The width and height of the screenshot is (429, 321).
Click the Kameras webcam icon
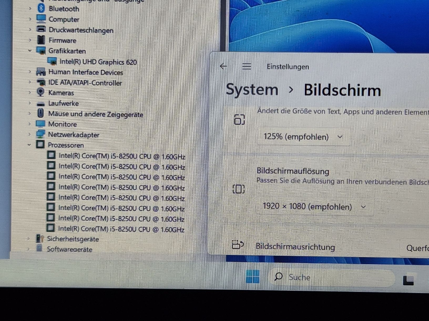point(40,92)
